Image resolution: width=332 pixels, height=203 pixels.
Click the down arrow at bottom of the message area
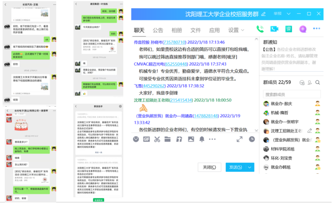pos(256,130)
